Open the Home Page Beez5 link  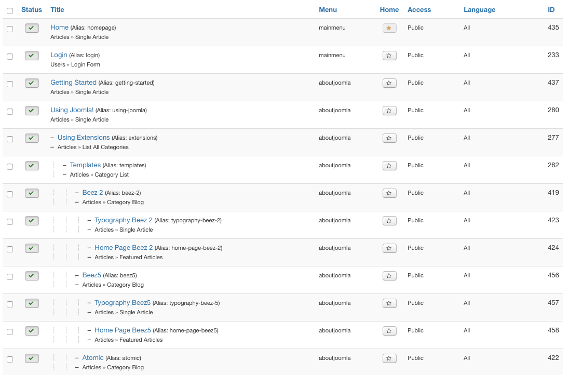[123, 330]
